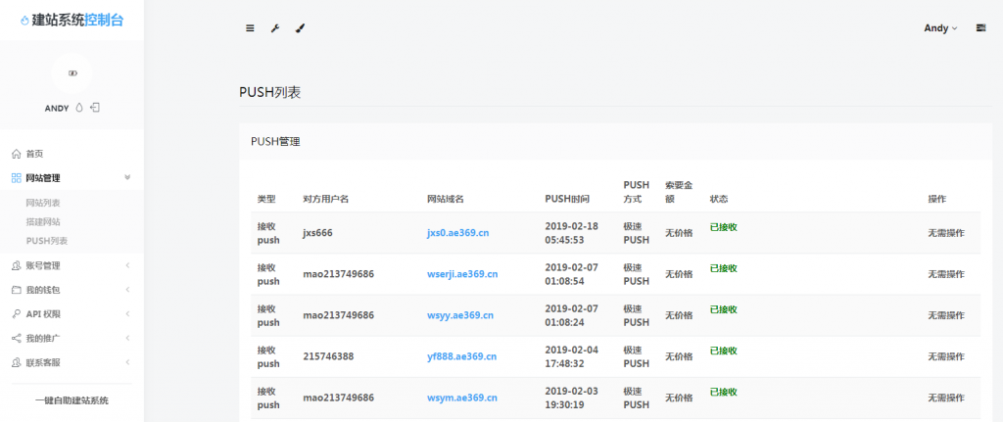Click the wrench settings icon
Screen dimensions: 1003x422
click(x=275, y=28)
